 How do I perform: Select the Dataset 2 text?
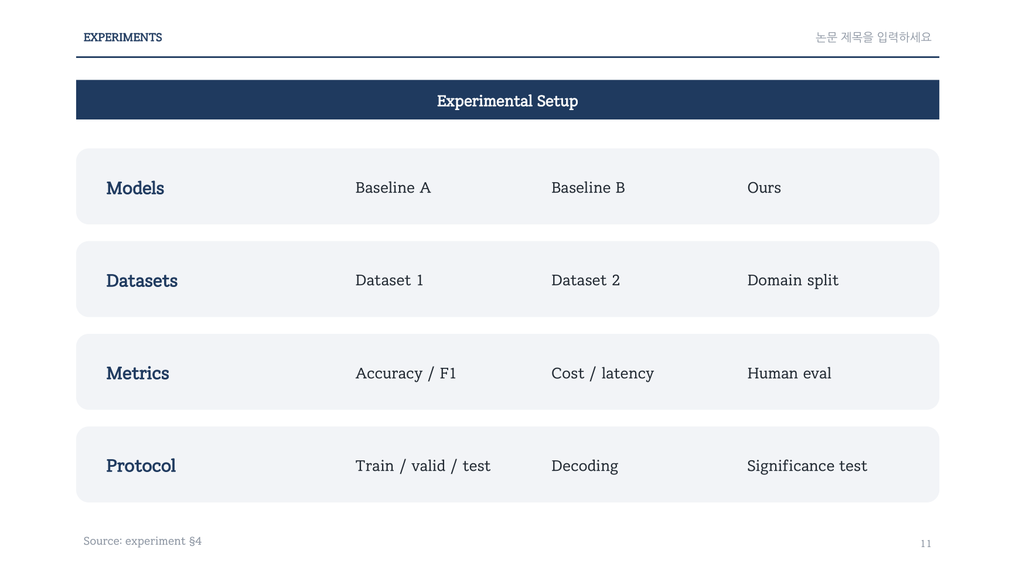point(585,280)
